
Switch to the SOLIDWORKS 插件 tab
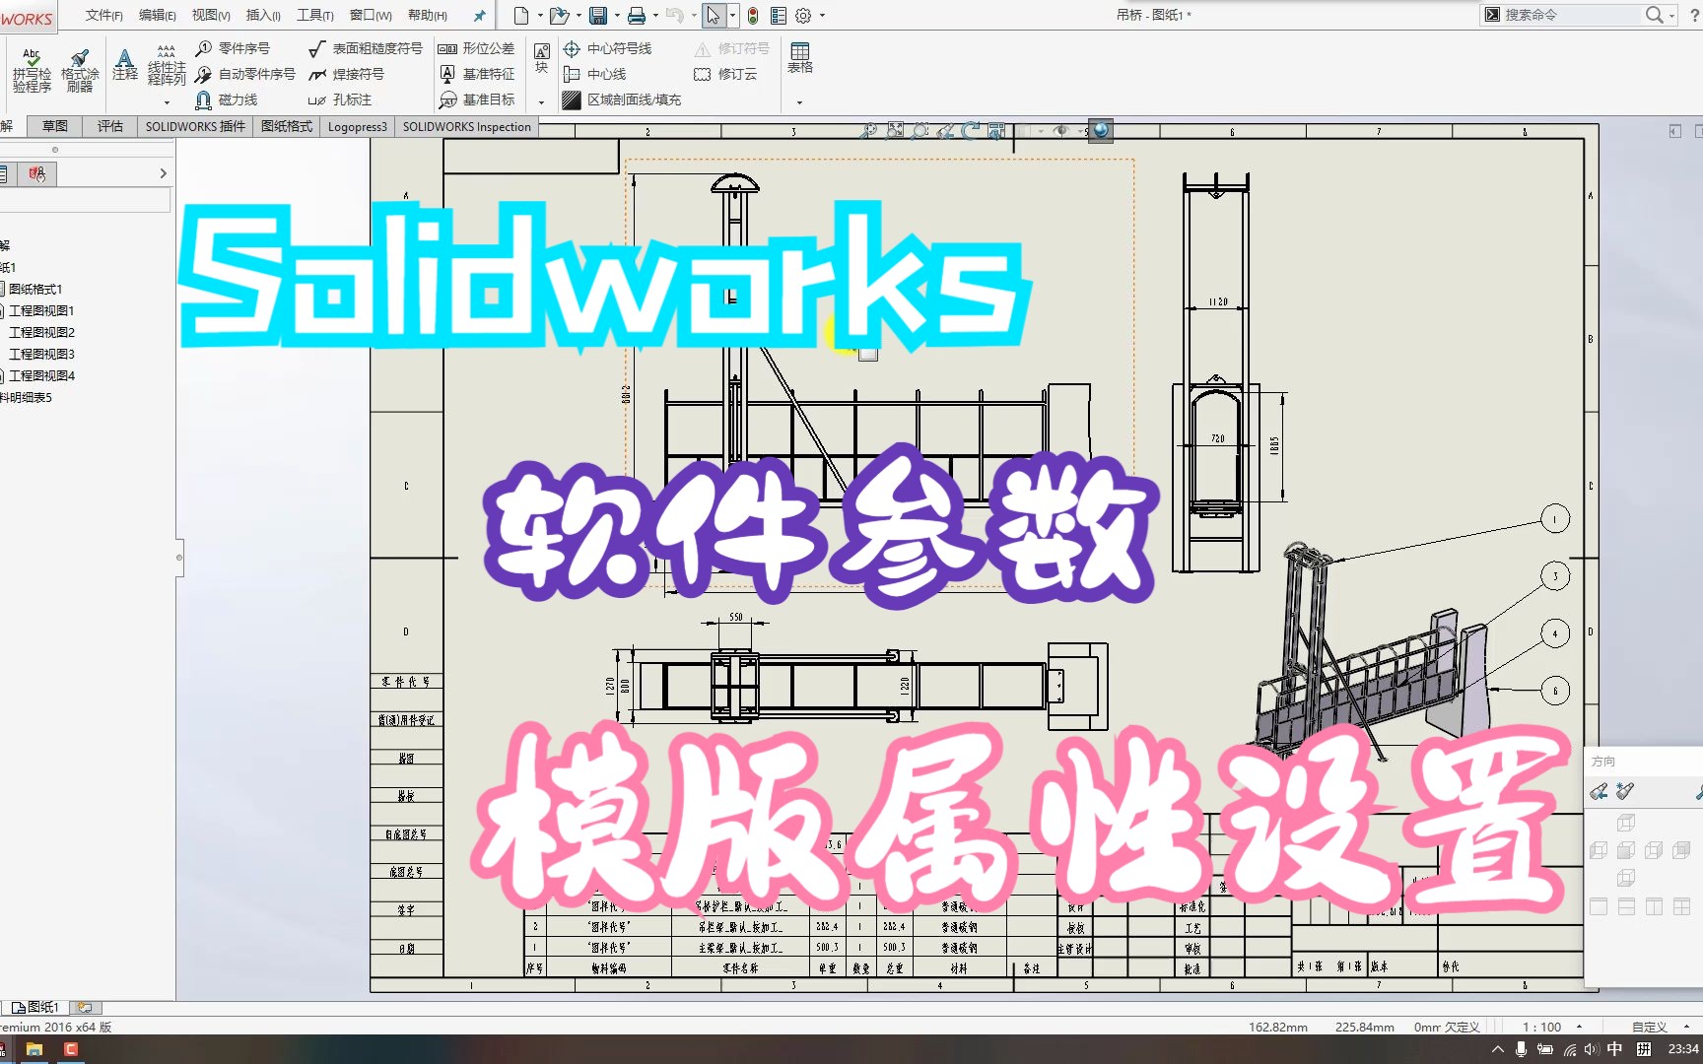point(195,126)
